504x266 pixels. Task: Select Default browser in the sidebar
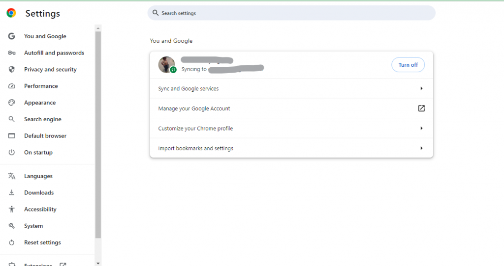pyautogui.click(x=45, y=136)
